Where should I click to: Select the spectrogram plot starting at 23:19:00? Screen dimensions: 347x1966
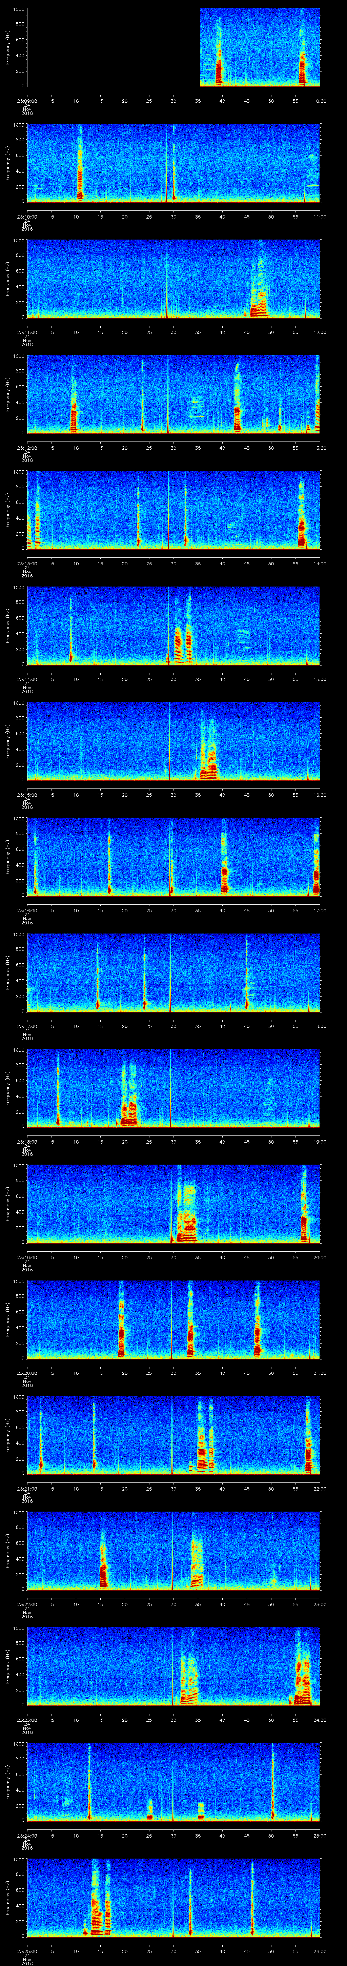click(x=174, y=1204)
